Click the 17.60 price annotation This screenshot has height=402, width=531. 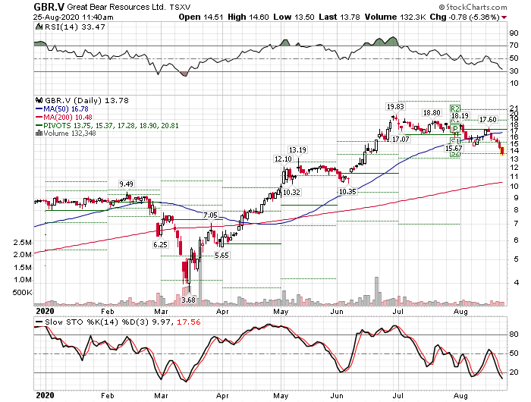[488, 120]
